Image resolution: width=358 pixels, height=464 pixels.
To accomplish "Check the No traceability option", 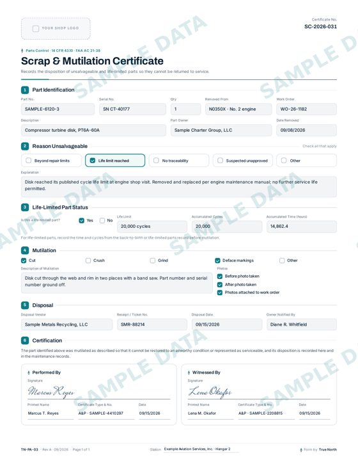I will (x=156, y=161).
